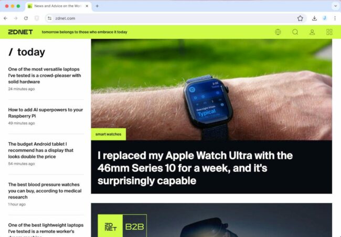Bookmark this page with the star icon

coord(300,18)
